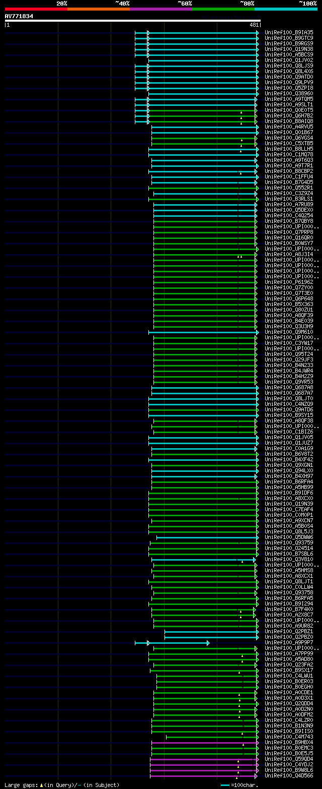
Task: Click the purple UniRef100_B9HBX4 alignment bar
Action: pyautogui.click(x=205, y=742)
